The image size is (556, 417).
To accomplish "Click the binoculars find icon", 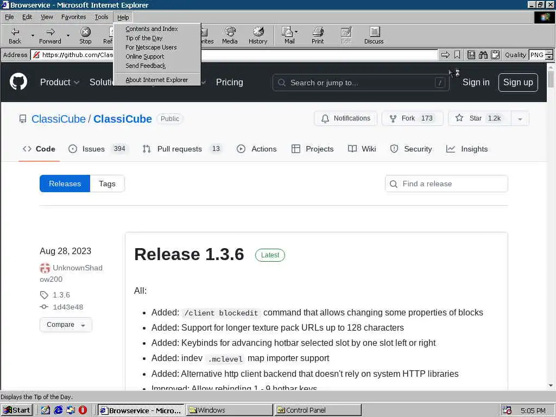I will [483, 55].
